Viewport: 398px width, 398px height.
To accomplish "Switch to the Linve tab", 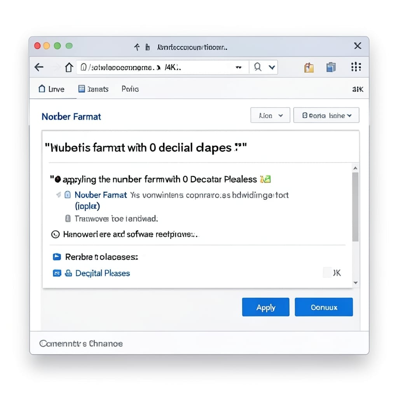I will (x=52, y=89).
